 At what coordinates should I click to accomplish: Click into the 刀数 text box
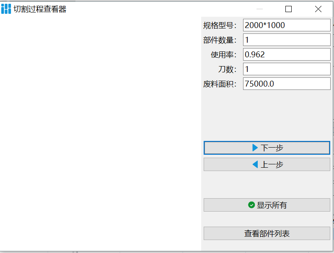click(x=287, y=69)
